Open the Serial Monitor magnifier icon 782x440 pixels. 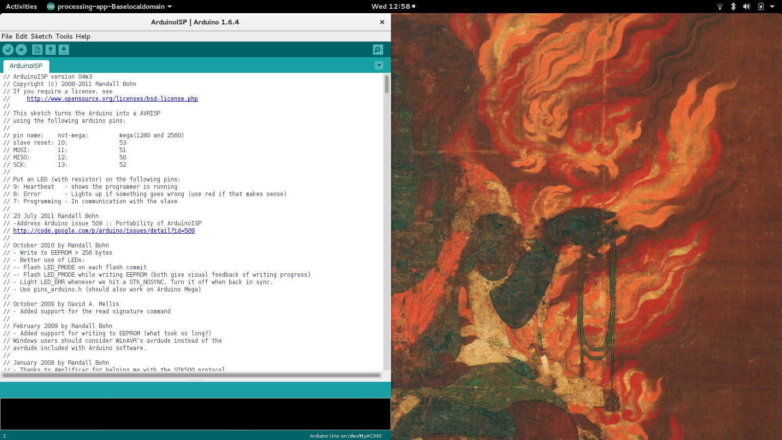tap(378, 49)
